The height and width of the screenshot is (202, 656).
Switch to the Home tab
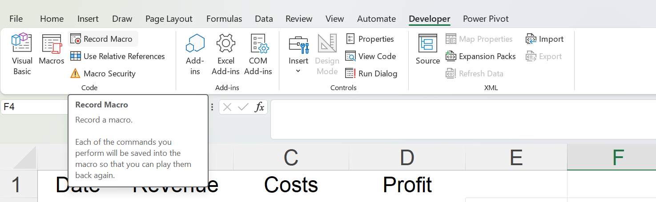tap(52, 19)
